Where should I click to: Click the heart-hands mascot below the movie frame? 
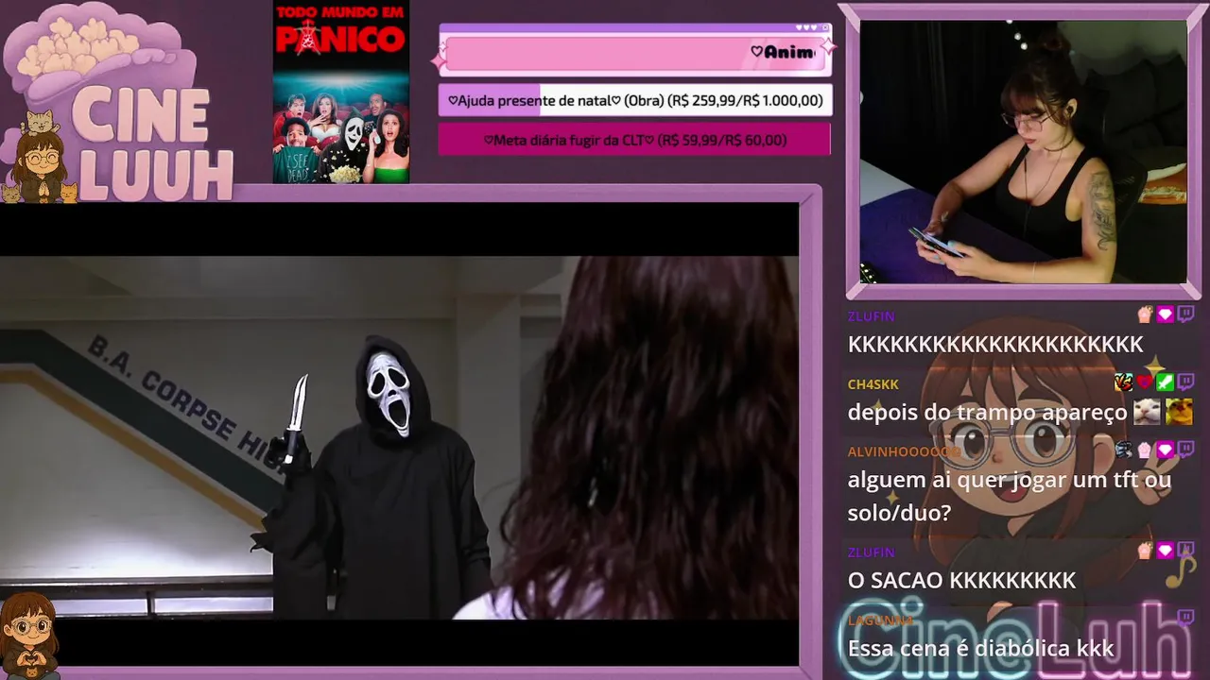click(30, 635)
